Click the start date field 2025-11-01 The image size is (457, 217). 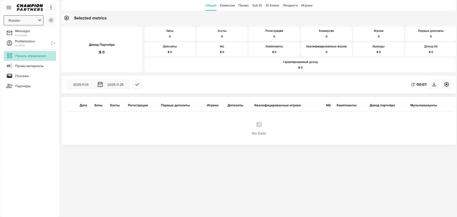81,84
